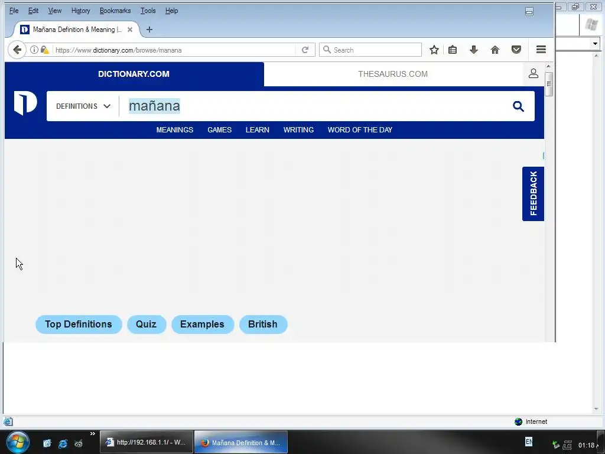Reload the page with the refresh icon
Viewport: 605px width, 454px height.
(305, 50)
